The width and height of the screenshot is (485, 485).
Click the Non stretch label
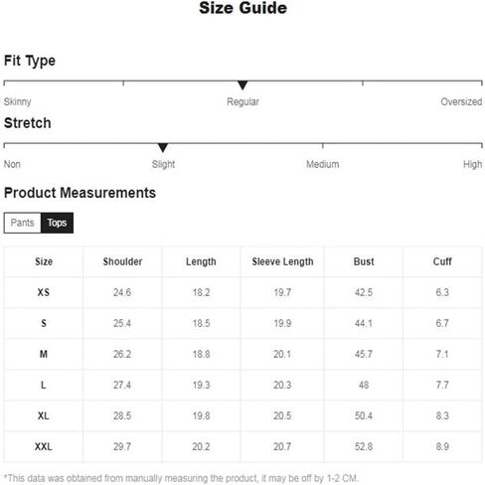12,164
